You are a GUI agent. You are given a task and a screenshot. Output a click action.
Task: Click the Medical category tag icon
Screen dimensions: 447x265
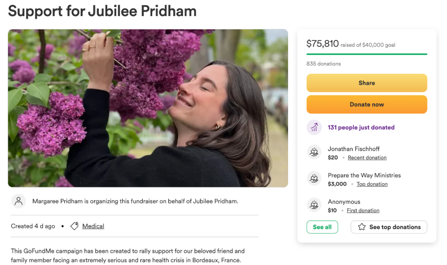pyautogui.click(x=74, y=226)
